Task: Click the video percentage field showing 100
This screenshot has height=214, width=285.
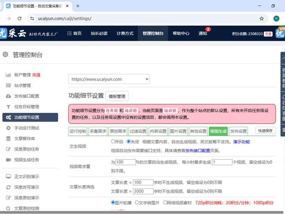Action: pos(125,162)
